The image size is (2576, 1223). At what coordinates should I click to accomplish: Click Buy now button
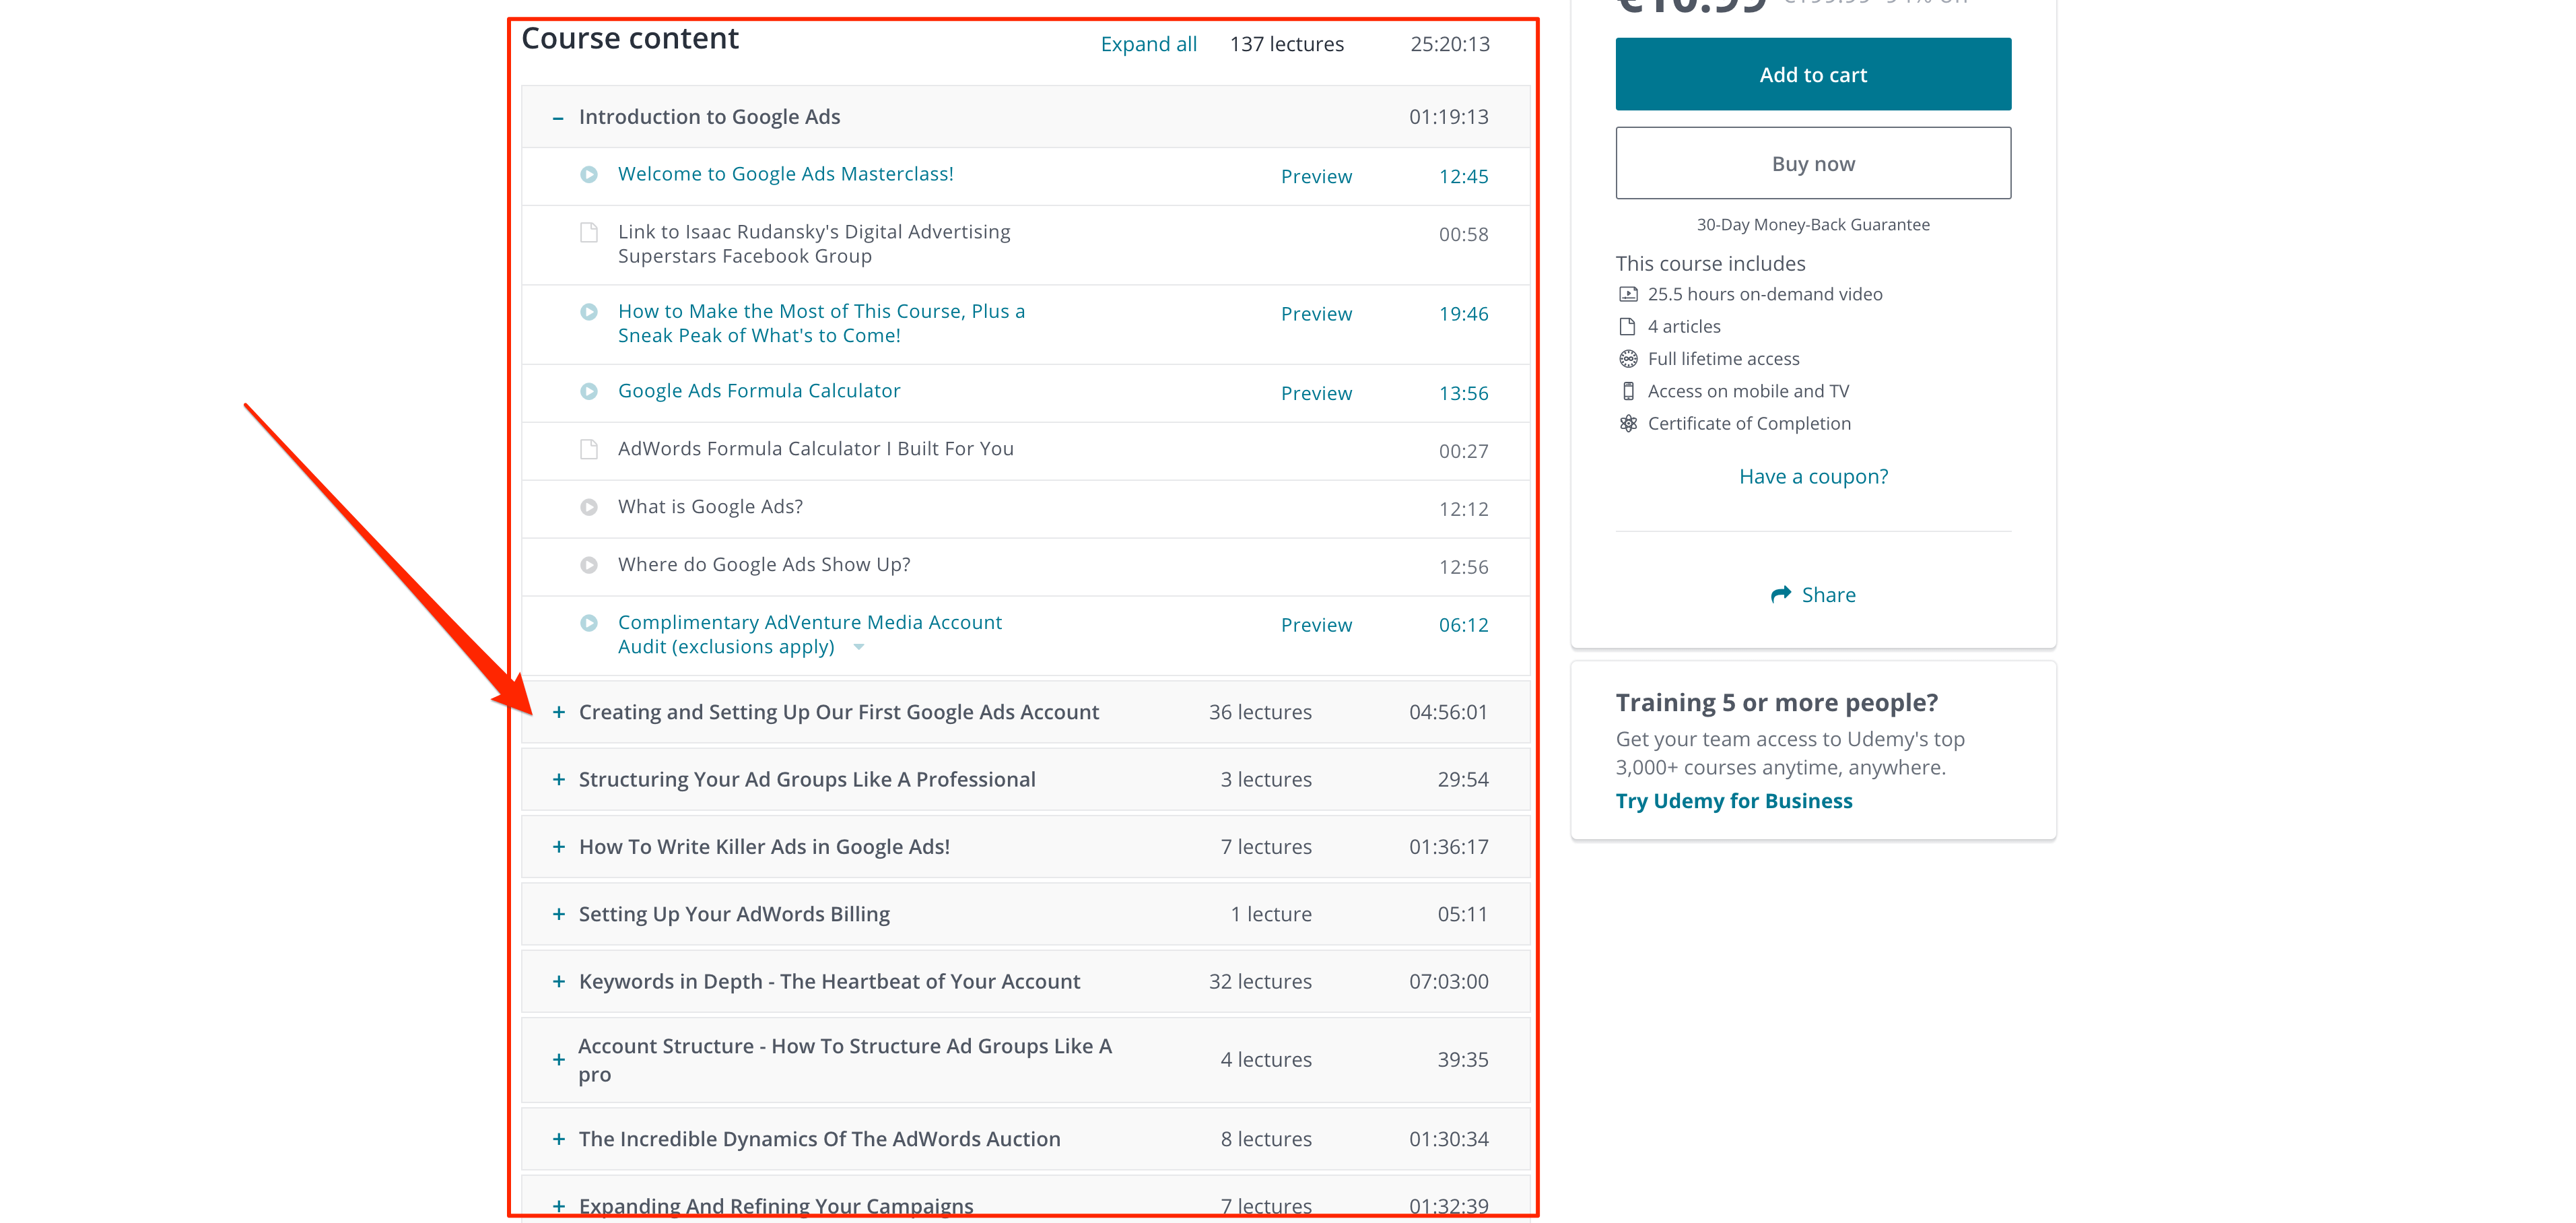(x=1813, y=163)
